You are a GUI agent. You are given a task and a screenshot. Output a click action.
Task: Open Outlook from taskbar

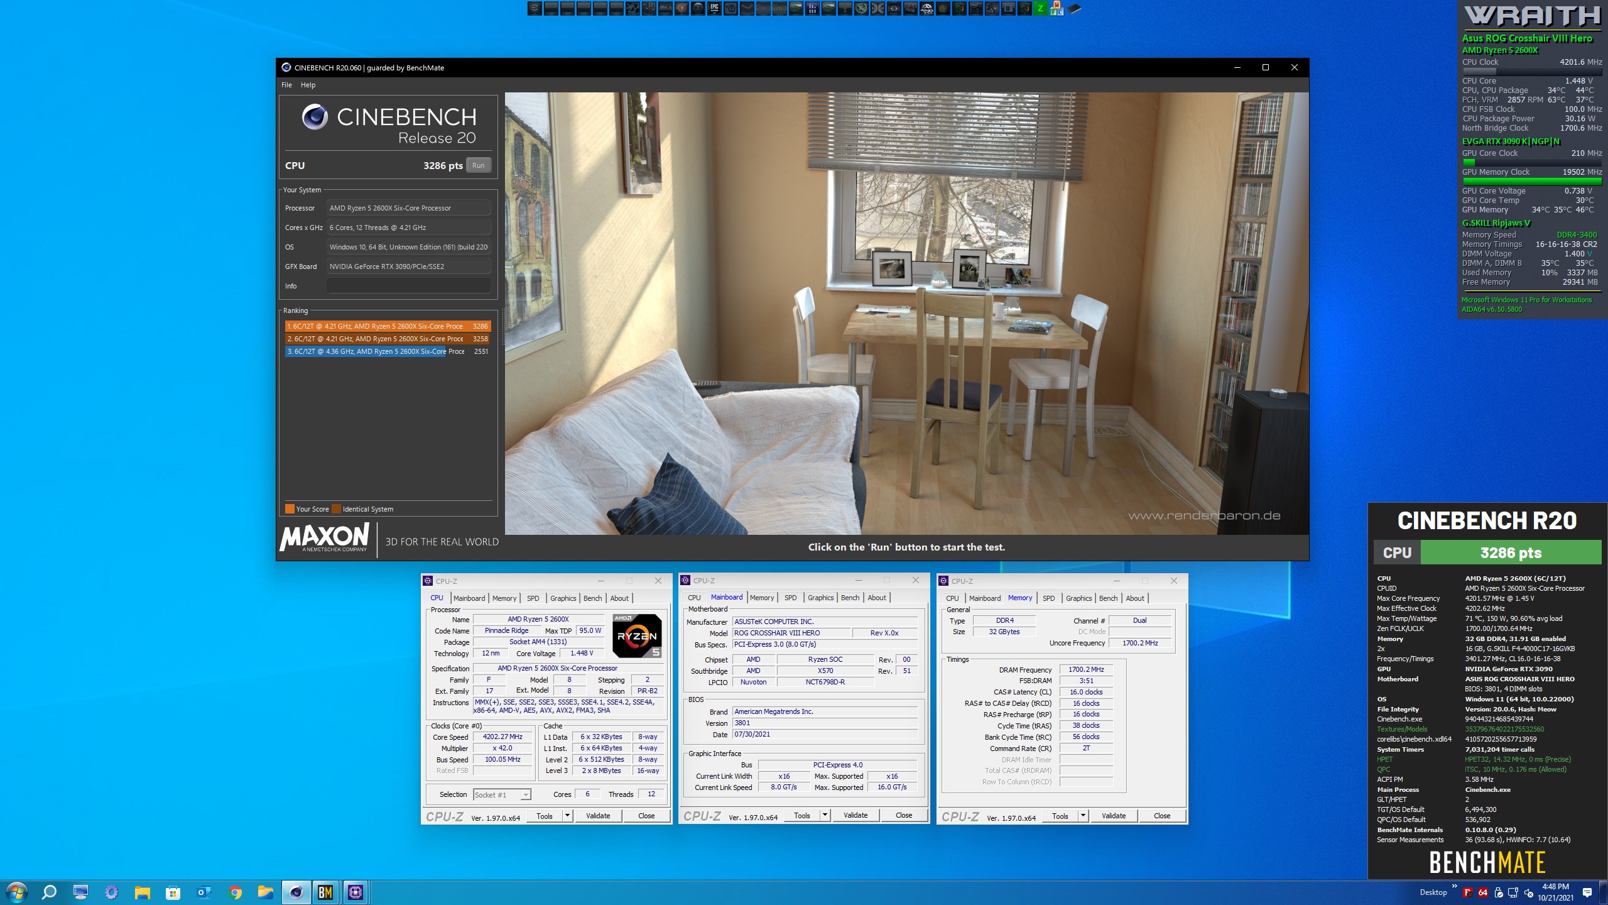pos(204,892)
